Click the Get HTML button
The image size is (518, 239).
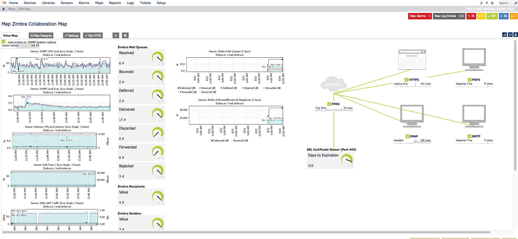(x=93, y=36)
